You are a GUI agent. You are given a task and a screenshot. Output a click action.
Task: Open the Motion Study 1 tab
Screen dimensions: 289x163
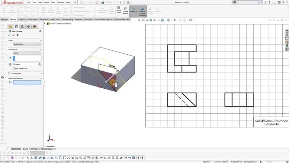(47, 149)
